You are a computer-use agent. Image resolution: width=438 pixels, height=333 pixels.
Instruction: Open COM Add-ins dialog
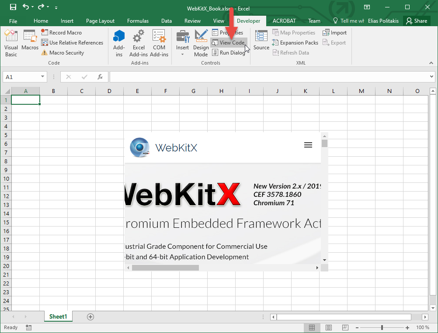pos(159,43)
